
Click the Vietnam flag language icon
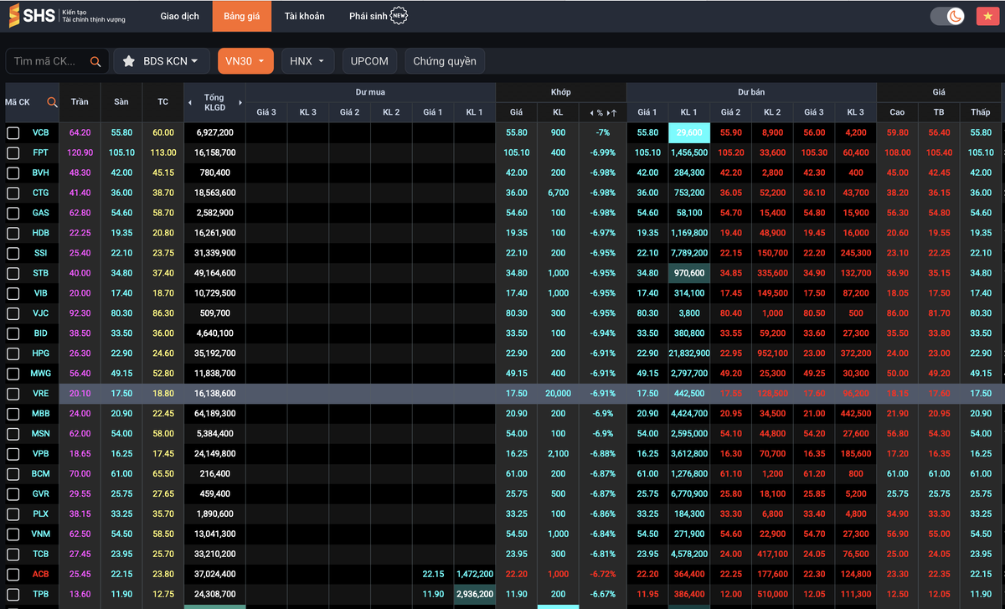(986, 16)
